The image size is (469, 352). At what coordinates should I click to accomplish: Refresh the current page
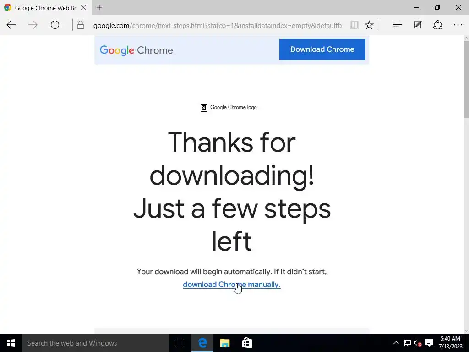pyautogui.click(x=55, y=25)
